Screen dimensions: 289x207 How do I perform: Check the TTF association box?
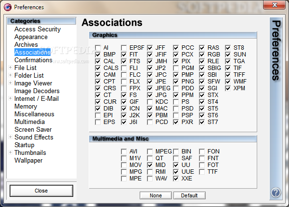[x=202, y=172]
